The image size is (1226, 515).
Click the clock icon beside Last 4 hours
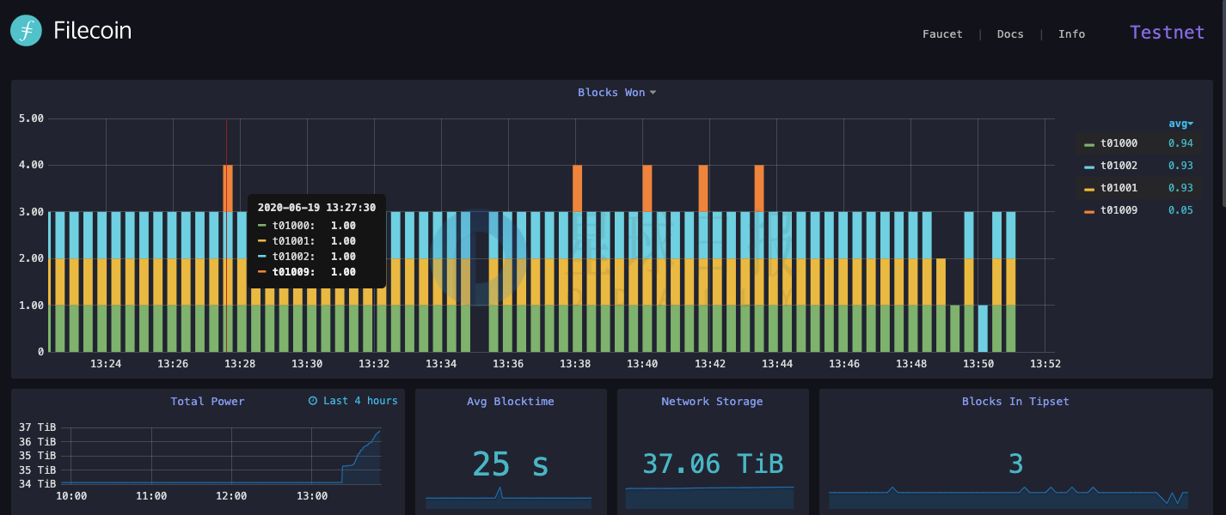tap(313, 401)
